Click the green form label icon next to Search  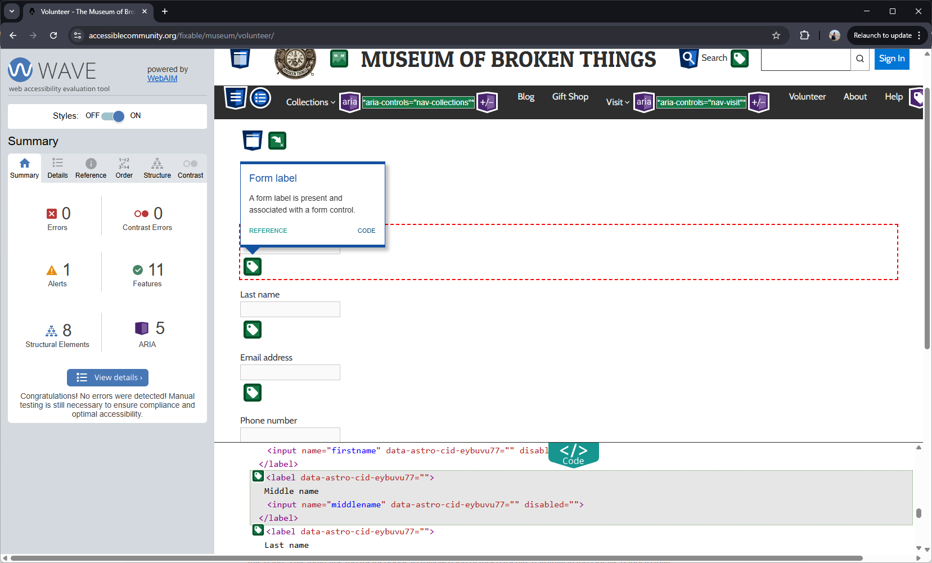tap(740, 58)
